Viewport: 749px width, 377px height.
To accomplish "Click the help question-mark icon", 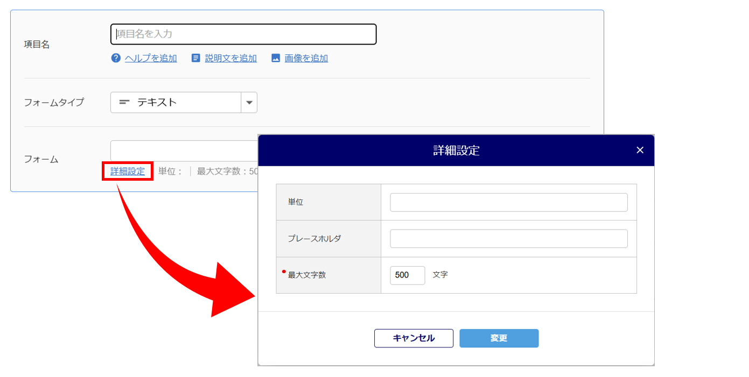I will coord(116,58).
